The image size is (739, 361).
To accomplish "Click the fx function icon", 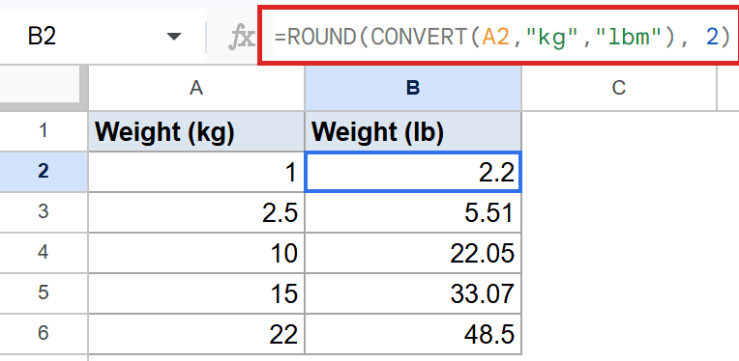I will click(x=241, y=37).
